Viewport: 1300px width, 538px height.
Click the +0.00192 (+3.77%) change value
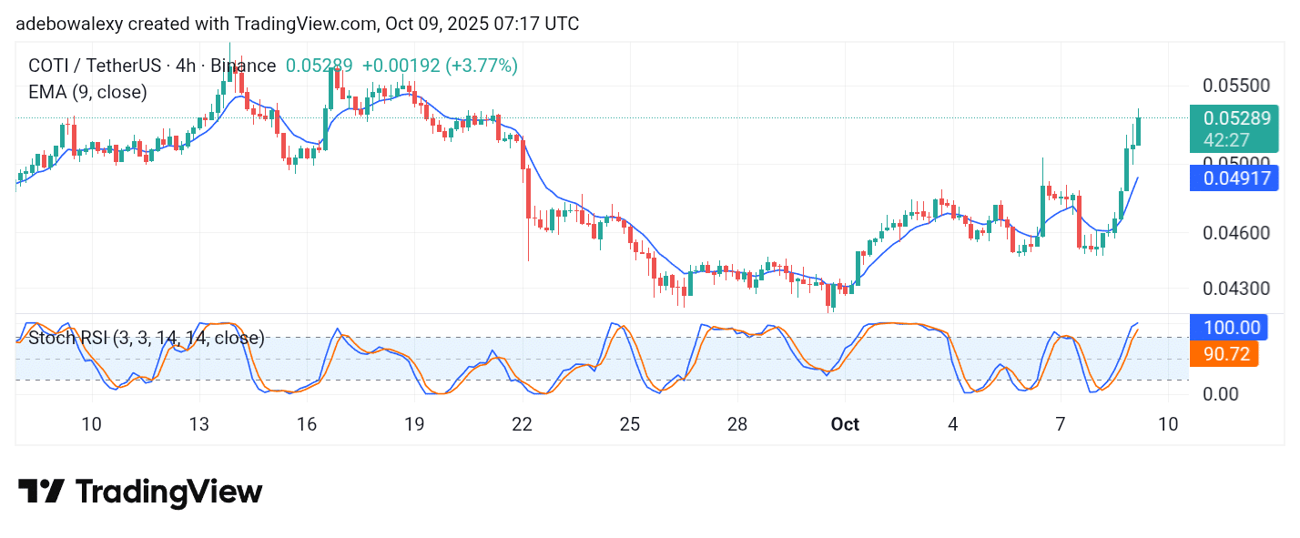pyautogui.click(x=440, y=66)
